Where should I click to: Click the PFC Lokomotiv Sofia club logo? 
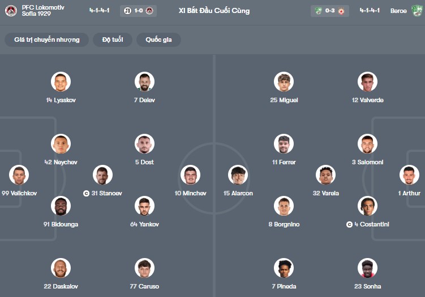point(11,11)
